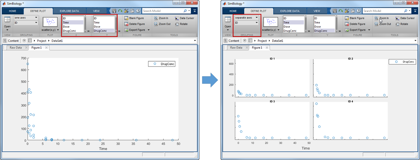The height and width of the screenshot is (160, 420).
Task: Select Time in the Y list of the right window
Action: pos(324,22)
